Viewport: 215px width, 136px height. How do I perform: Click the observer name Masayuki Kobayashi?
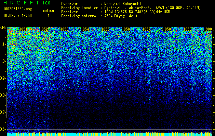pyautogui.click(x=123, y=4)
